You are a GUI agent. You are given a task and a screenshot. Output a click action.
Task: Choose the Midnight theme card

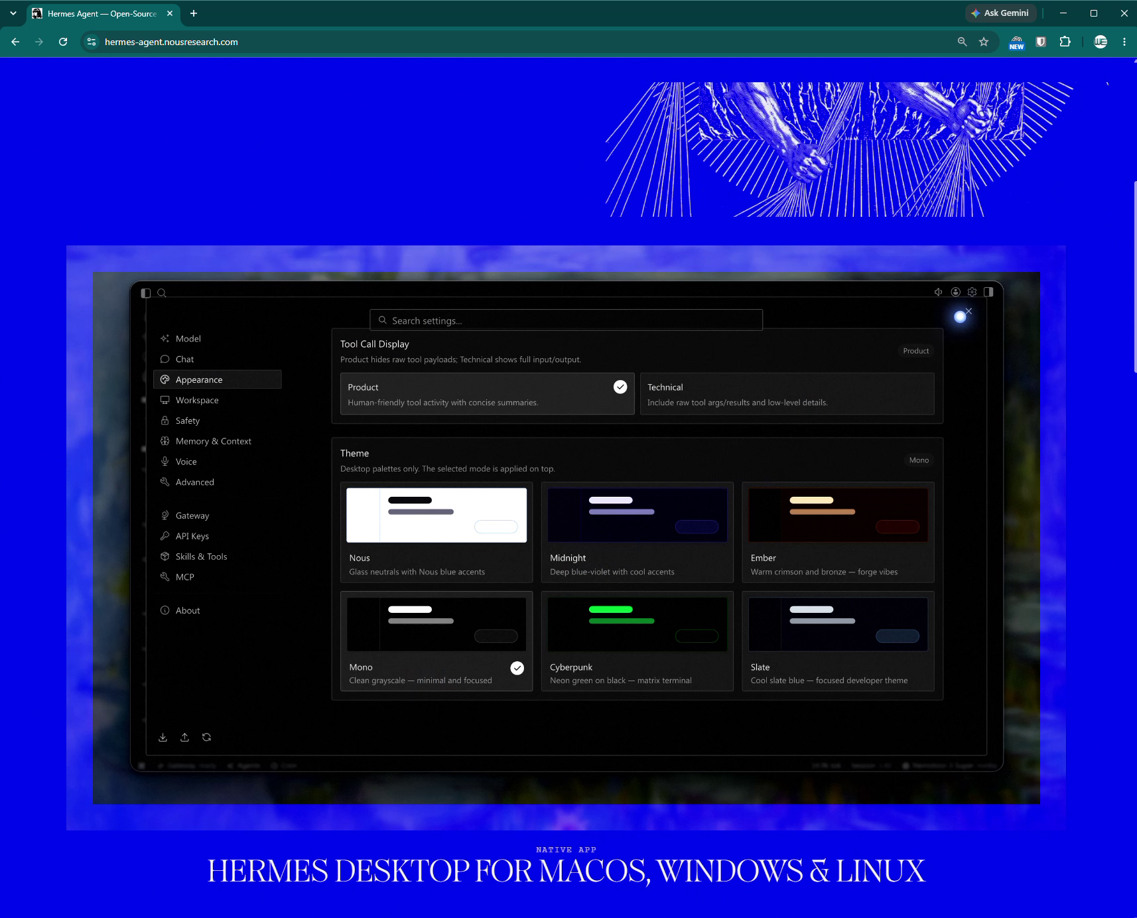[637, 533]
